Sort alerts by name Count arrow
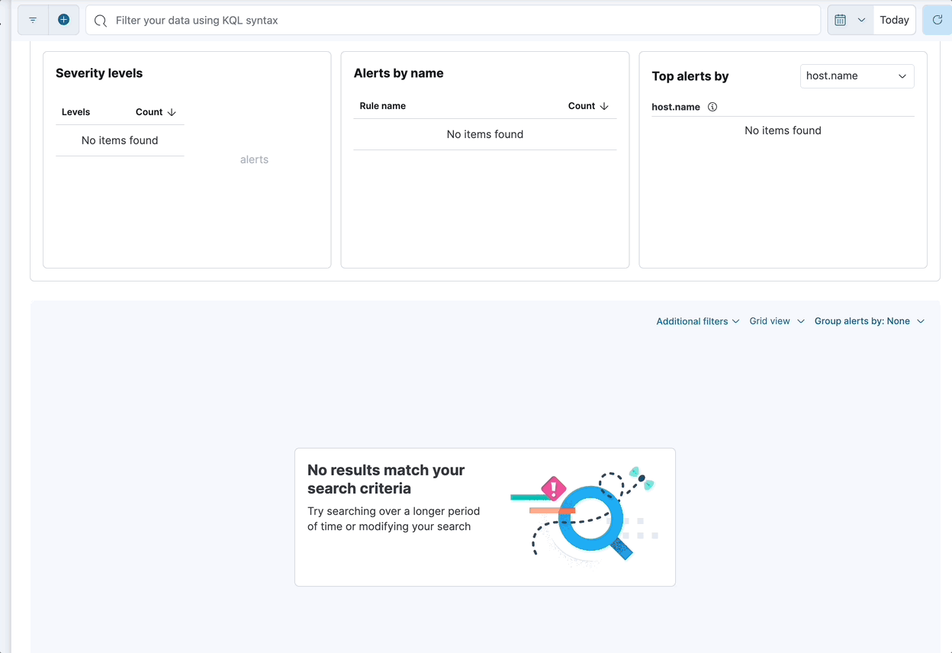This screenshot has width=952, height=653. pos(604,106)
